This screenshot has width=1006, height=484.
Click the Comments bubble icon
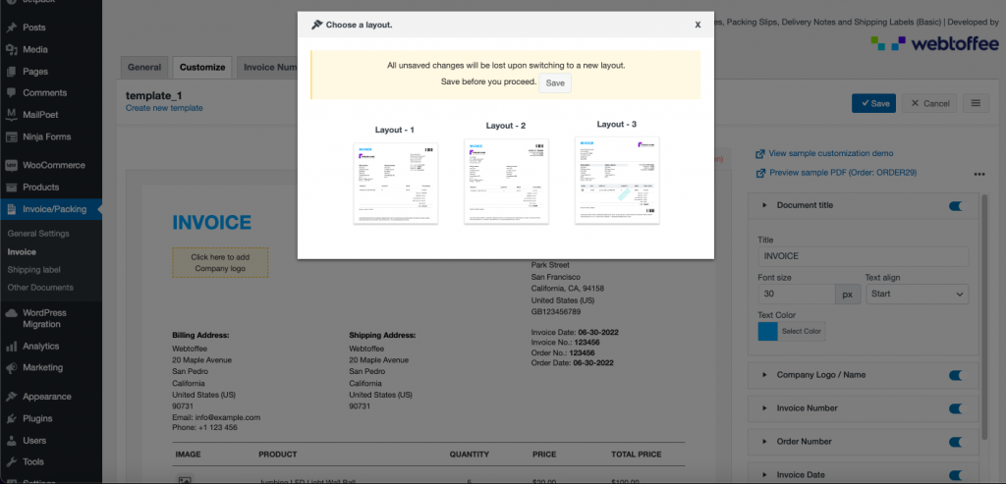tap(11, 93)
